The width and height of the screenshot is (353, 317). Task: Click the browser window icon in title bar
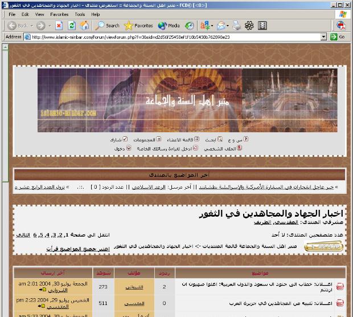click(x=5, y=5)
